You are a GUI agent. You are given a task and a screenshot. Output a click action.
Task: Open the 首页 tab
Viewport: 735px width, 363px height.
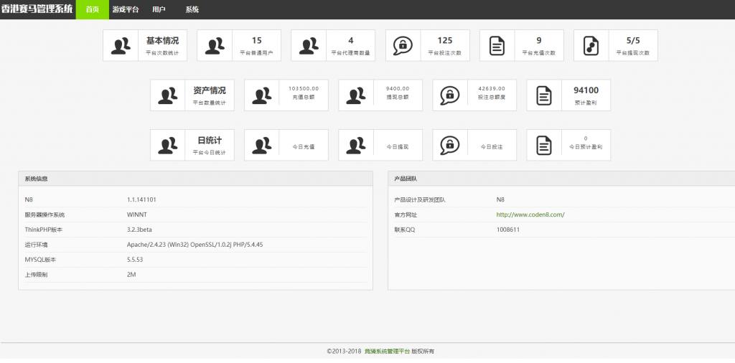coord(92,9)
